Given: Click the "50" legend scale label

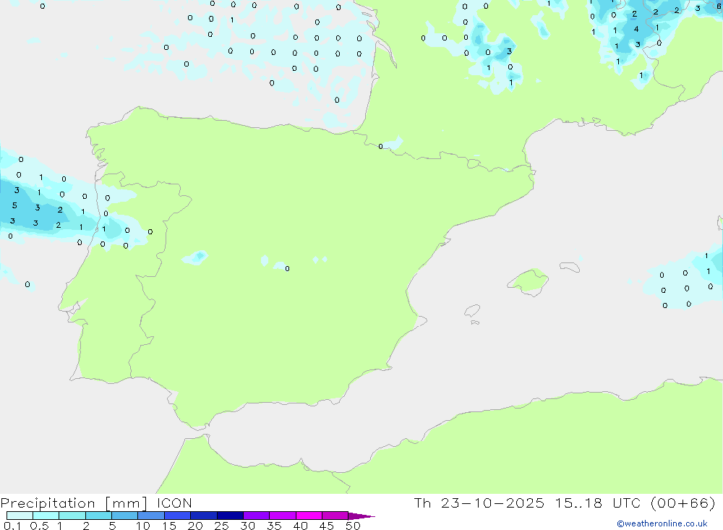Looking at the screenshot, I should 354,526.
